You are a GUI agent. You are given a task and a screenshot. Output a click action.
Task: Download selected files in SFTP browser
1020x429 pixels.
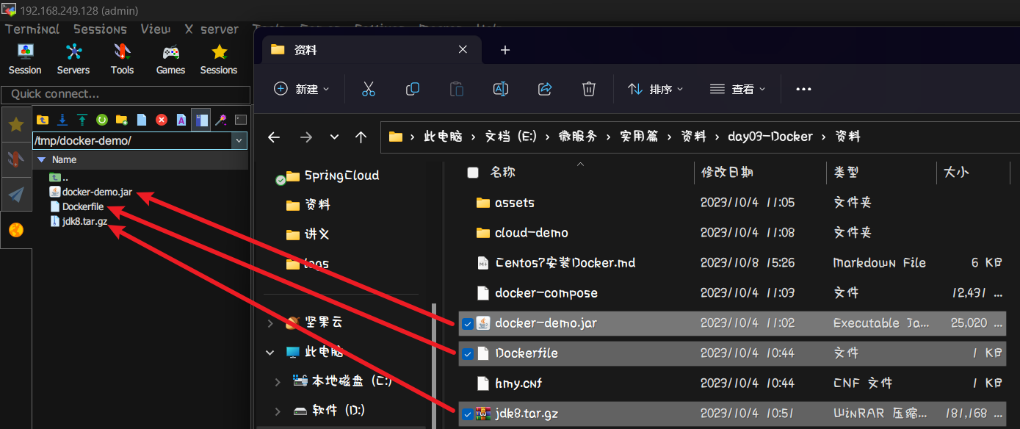click(x=62, y=120)
